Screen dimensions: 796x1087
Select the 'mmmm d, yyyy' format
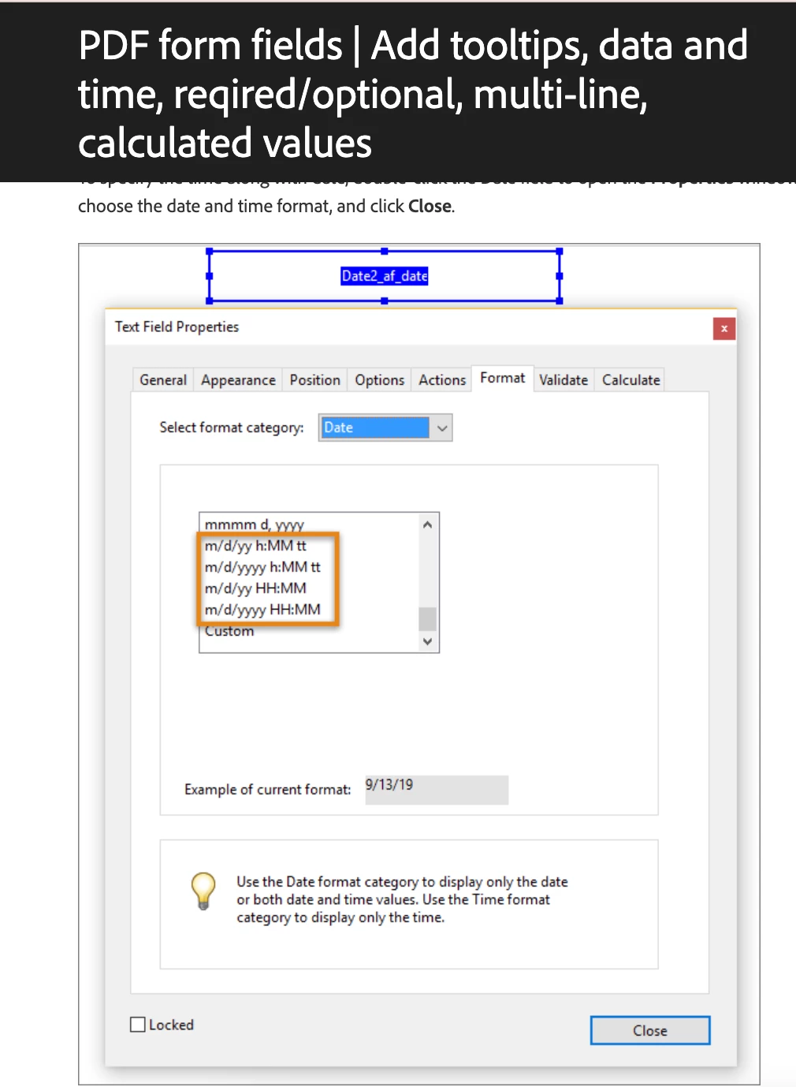[254, 524]
